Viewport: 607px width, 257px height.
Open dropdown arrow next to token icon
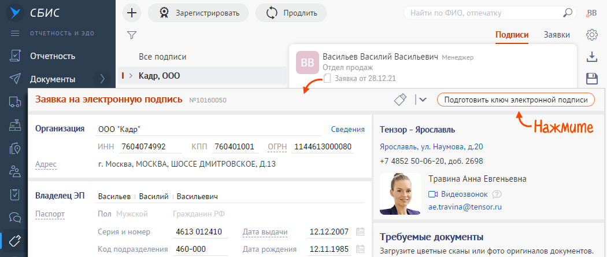pyautogui.click(x=423, y=100)
